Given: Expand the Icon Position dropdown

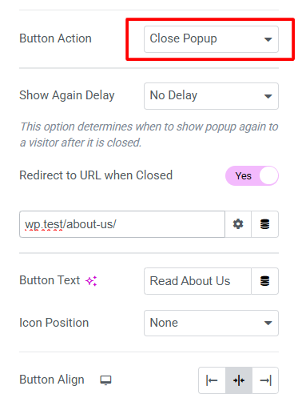Looking at the screenshot, I should pyautogui.click(x=212, y=323).
